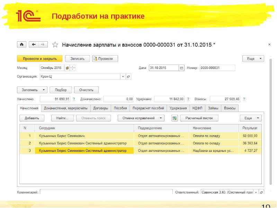
Task: Click the Комментарий input field
Action: [x=106, y=191]
